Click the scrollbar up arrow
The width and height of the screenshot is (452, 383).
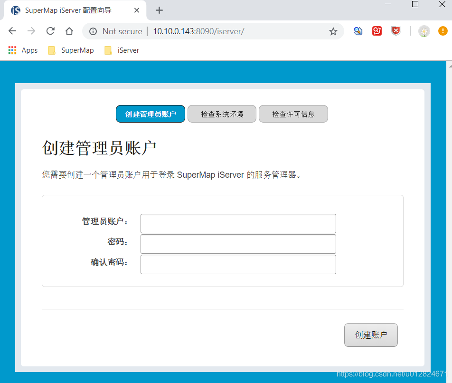[450, 66]
